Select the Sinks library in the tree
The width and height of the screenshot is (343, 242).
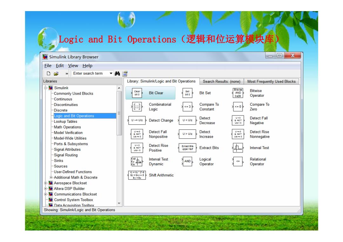(59, 161)
